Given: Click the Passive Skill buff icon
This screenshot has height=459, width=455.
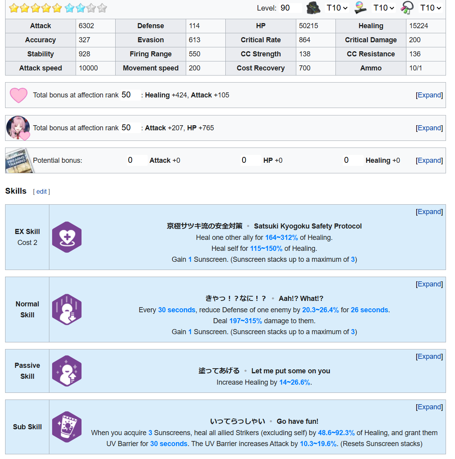Looking at the screenshot, I should point(67,371).
